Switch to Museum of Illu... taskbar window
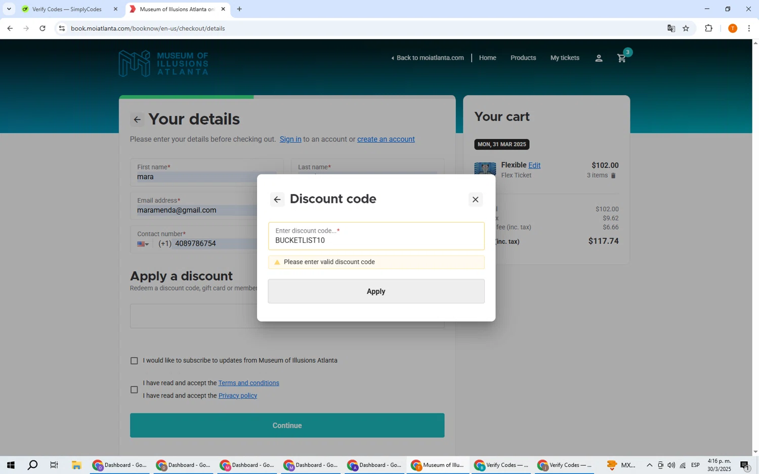 point(438,465)
